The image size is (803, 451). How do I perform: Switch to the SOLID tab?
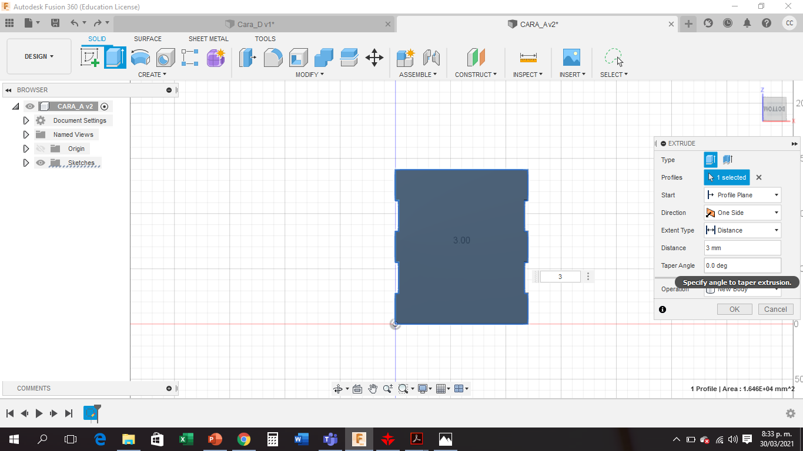tap(97, 39)
